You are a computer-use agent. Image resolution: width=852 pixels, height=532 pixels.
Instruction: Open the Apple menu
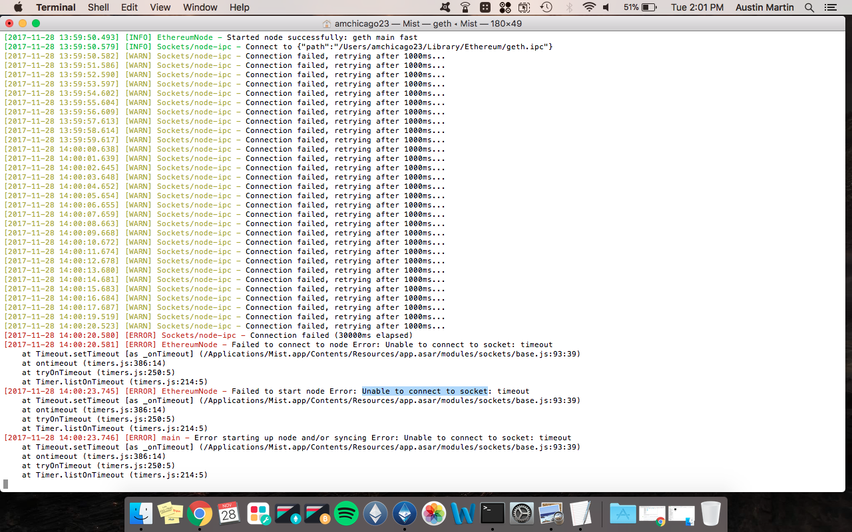(18, 7)
